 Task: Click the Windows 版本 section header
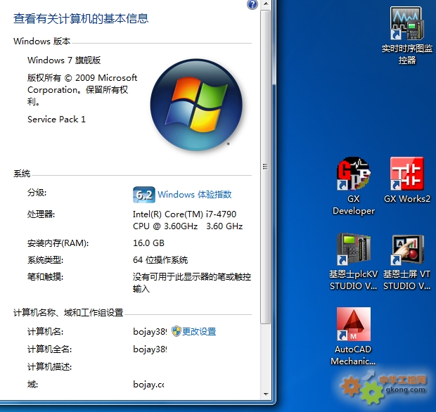(41, 41)
